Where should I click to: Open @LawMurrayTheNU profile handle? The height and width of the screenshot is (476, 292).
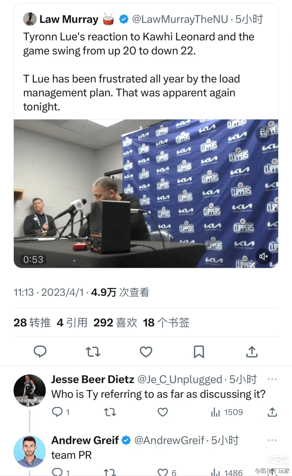[180, 19]
